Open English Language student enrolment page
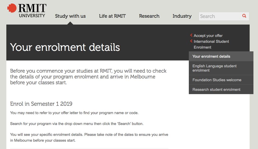 pyautogui.click(x=221, y=68)
